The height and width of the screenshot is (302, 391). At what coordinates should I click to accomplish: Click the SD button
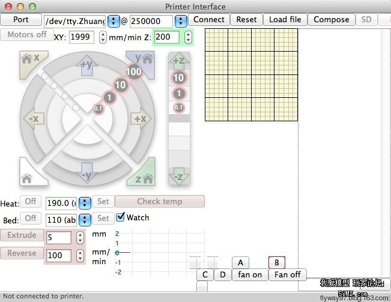point(366,19)
